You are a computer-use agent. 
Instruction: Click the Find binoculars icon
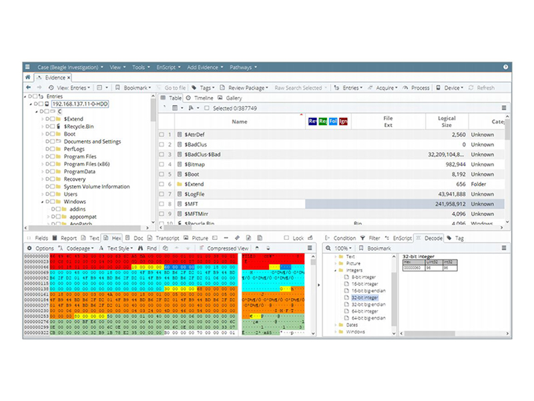coord(140,248)
